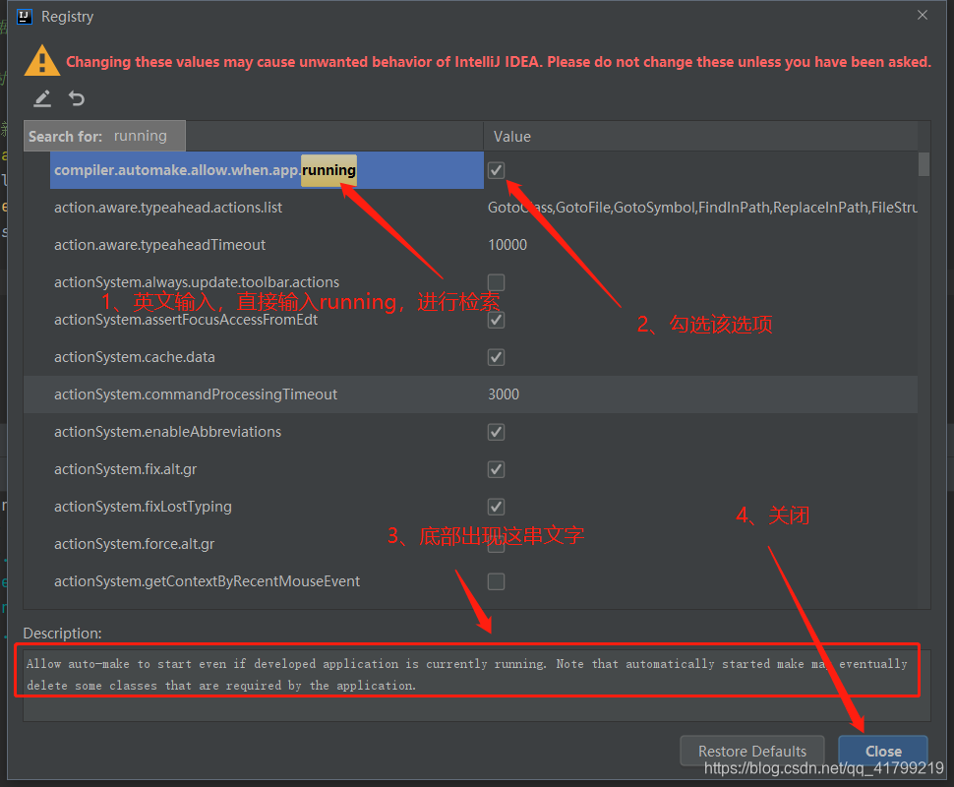954x787 pixels.
Task: Click the Description text starting with Allow auto-make
Action: tap(466, 675)
